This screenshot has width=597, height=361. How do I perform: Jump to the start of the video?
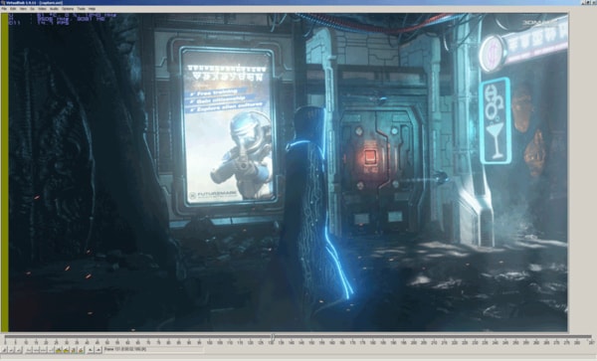[x=28, y=350]
